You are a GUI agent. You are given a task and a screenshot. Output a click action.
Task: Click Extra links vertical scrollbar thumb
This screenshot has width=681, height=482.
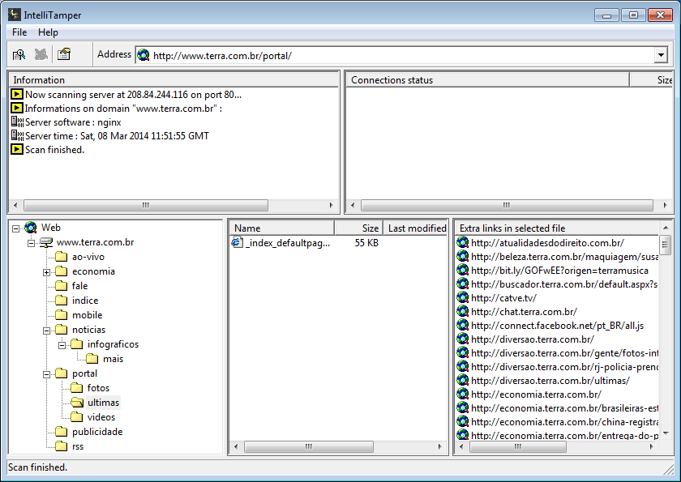[x=665, y=245]
